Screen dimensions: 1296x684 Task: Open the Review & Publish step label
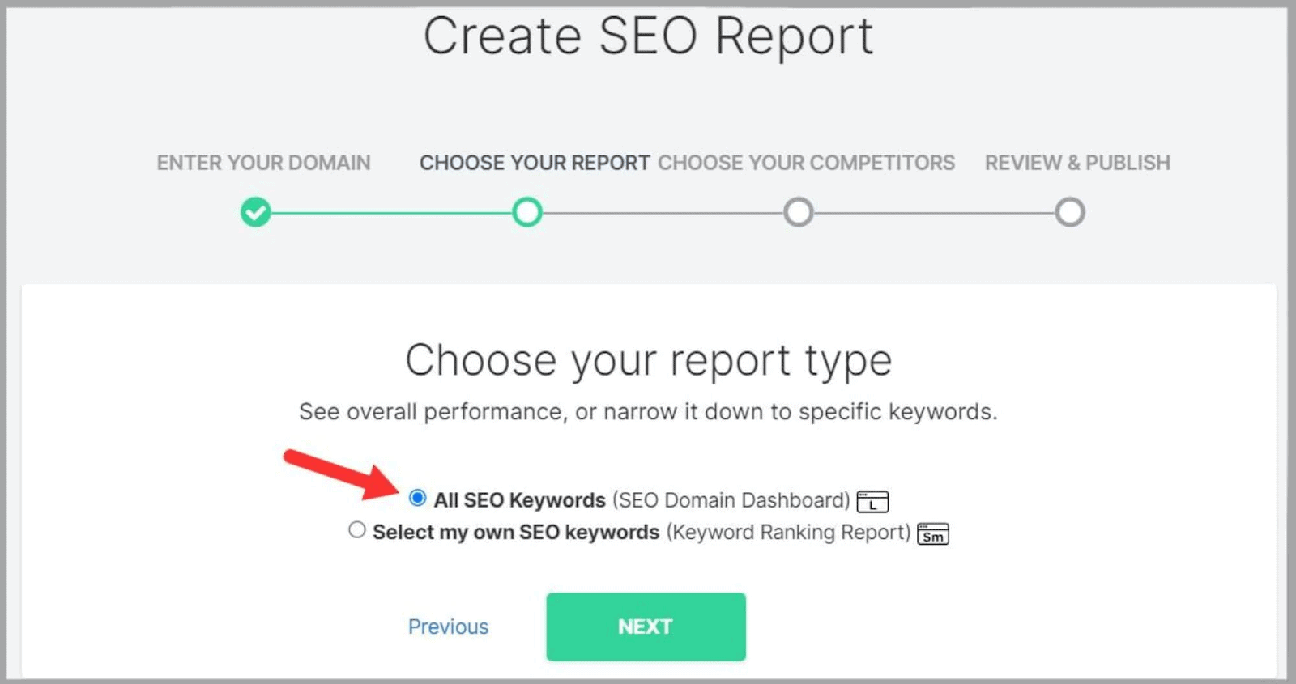pos(1077,163)
